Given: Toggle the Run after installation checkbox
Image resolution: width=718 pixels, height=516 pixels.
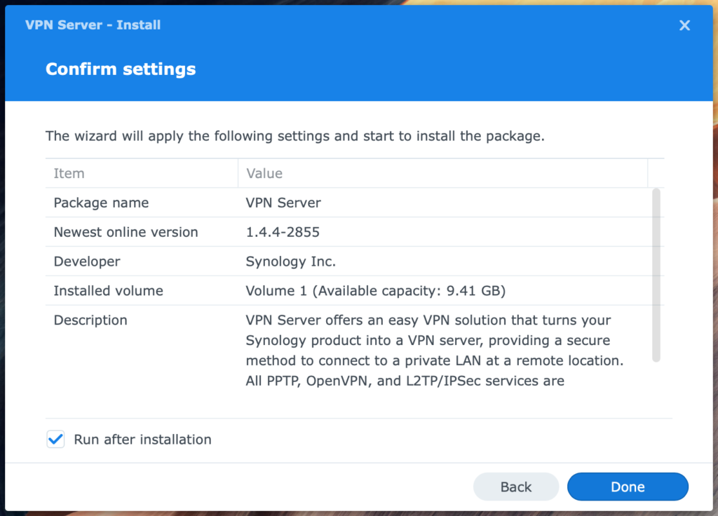Looking at the screenshot, I should tap(55, 440).
